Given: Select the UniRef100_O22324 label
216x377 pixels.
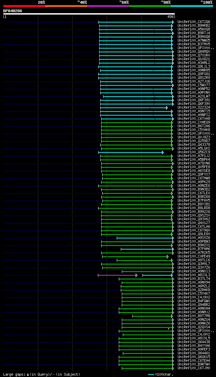Looking at the screenshot, I should coord(194,108).
